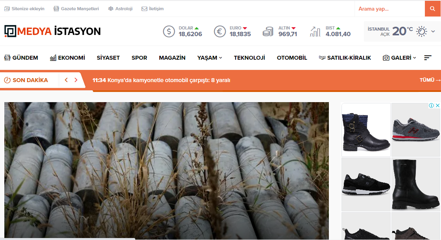
Task: Open the main artillery shells news image
Action: click(x=166, y=170)
